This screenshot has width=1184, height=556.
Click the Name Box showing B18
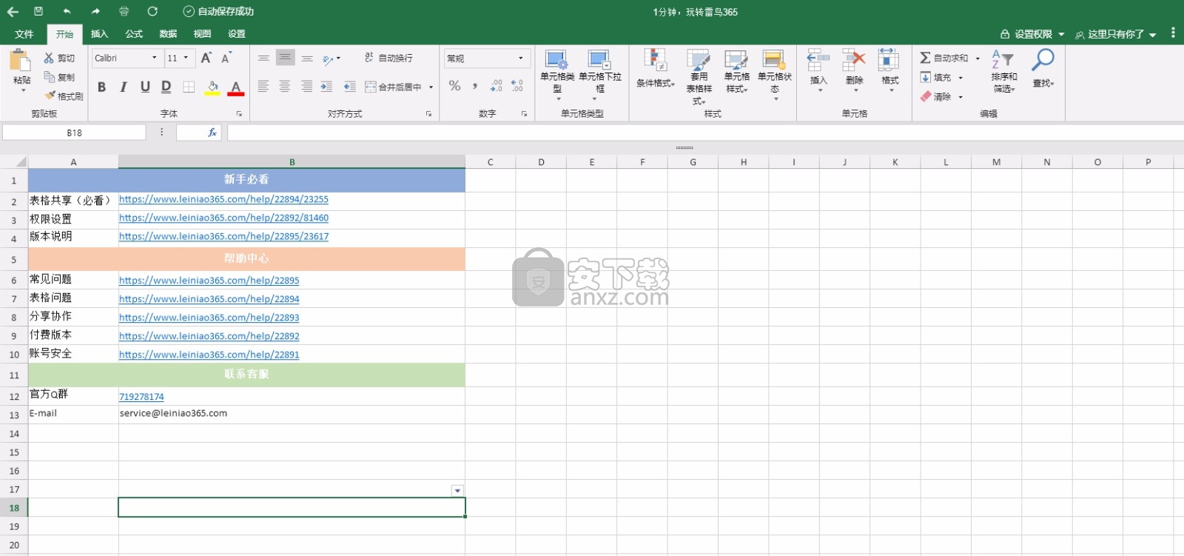coord(74,133)
